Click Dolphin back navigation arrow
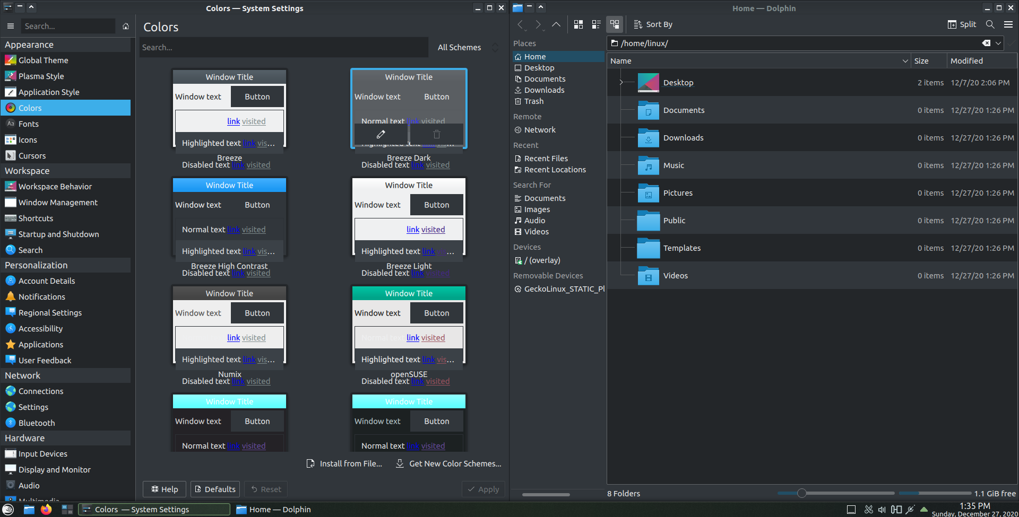Screen dimensions: 1019x517 click(521, 24)
